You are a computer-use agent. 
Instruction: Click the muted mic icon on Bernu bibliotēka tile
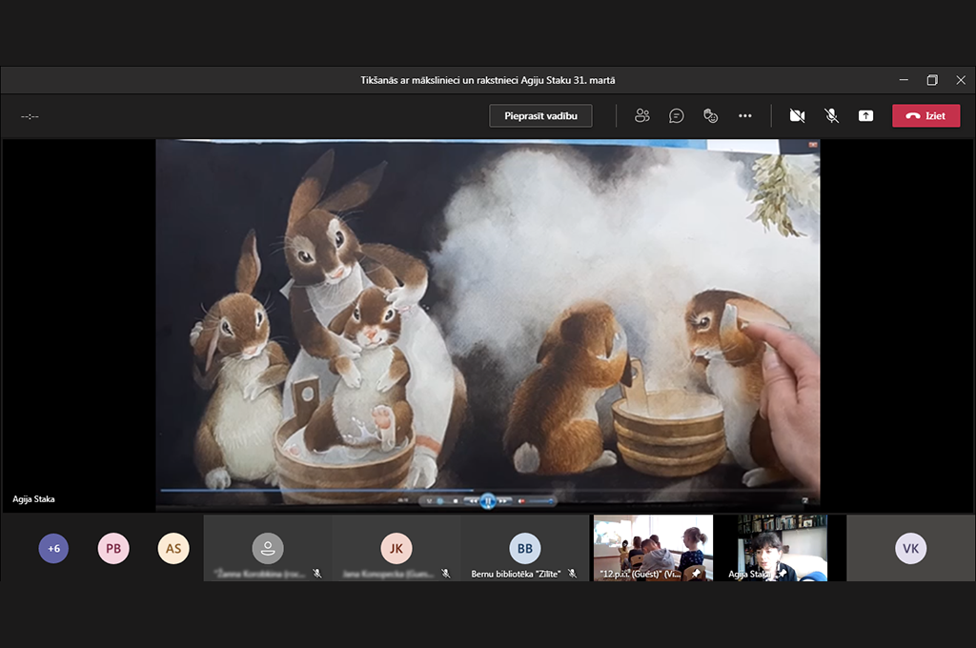point(572,574)
